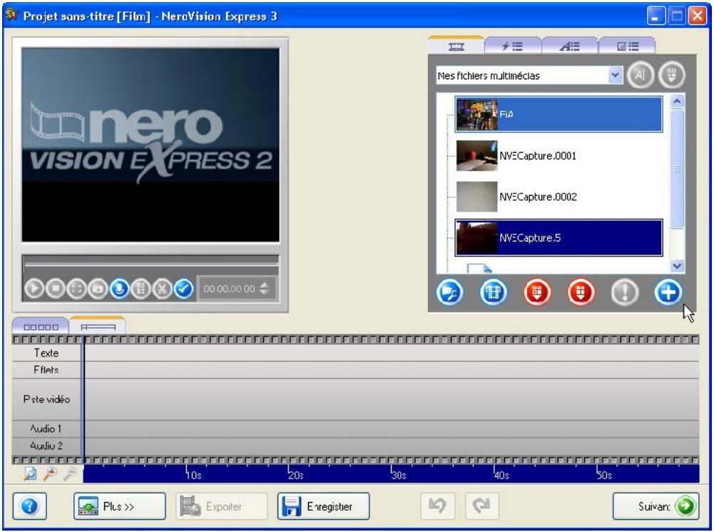The height and width of the screenshot is (532, 714).
Task: Switch to the media files tab
Action: click(x=456, y=46)
